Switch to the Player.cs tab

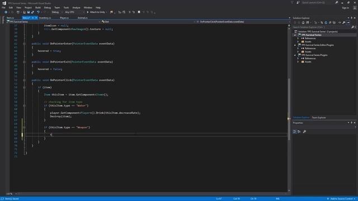[64, 18]
